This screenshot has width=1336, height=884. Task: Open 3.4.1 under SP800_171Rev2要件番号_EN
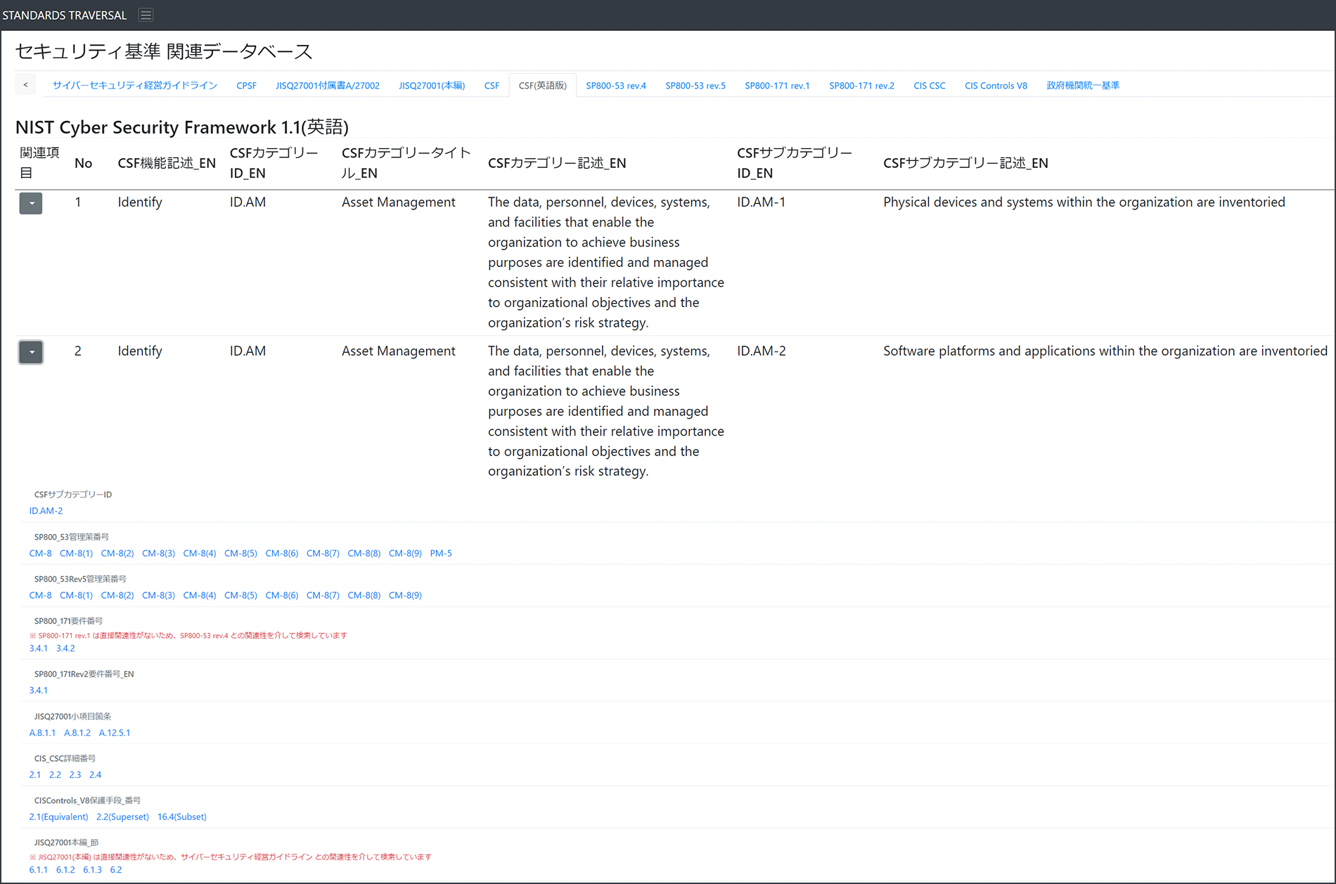(x=38, y=690)
